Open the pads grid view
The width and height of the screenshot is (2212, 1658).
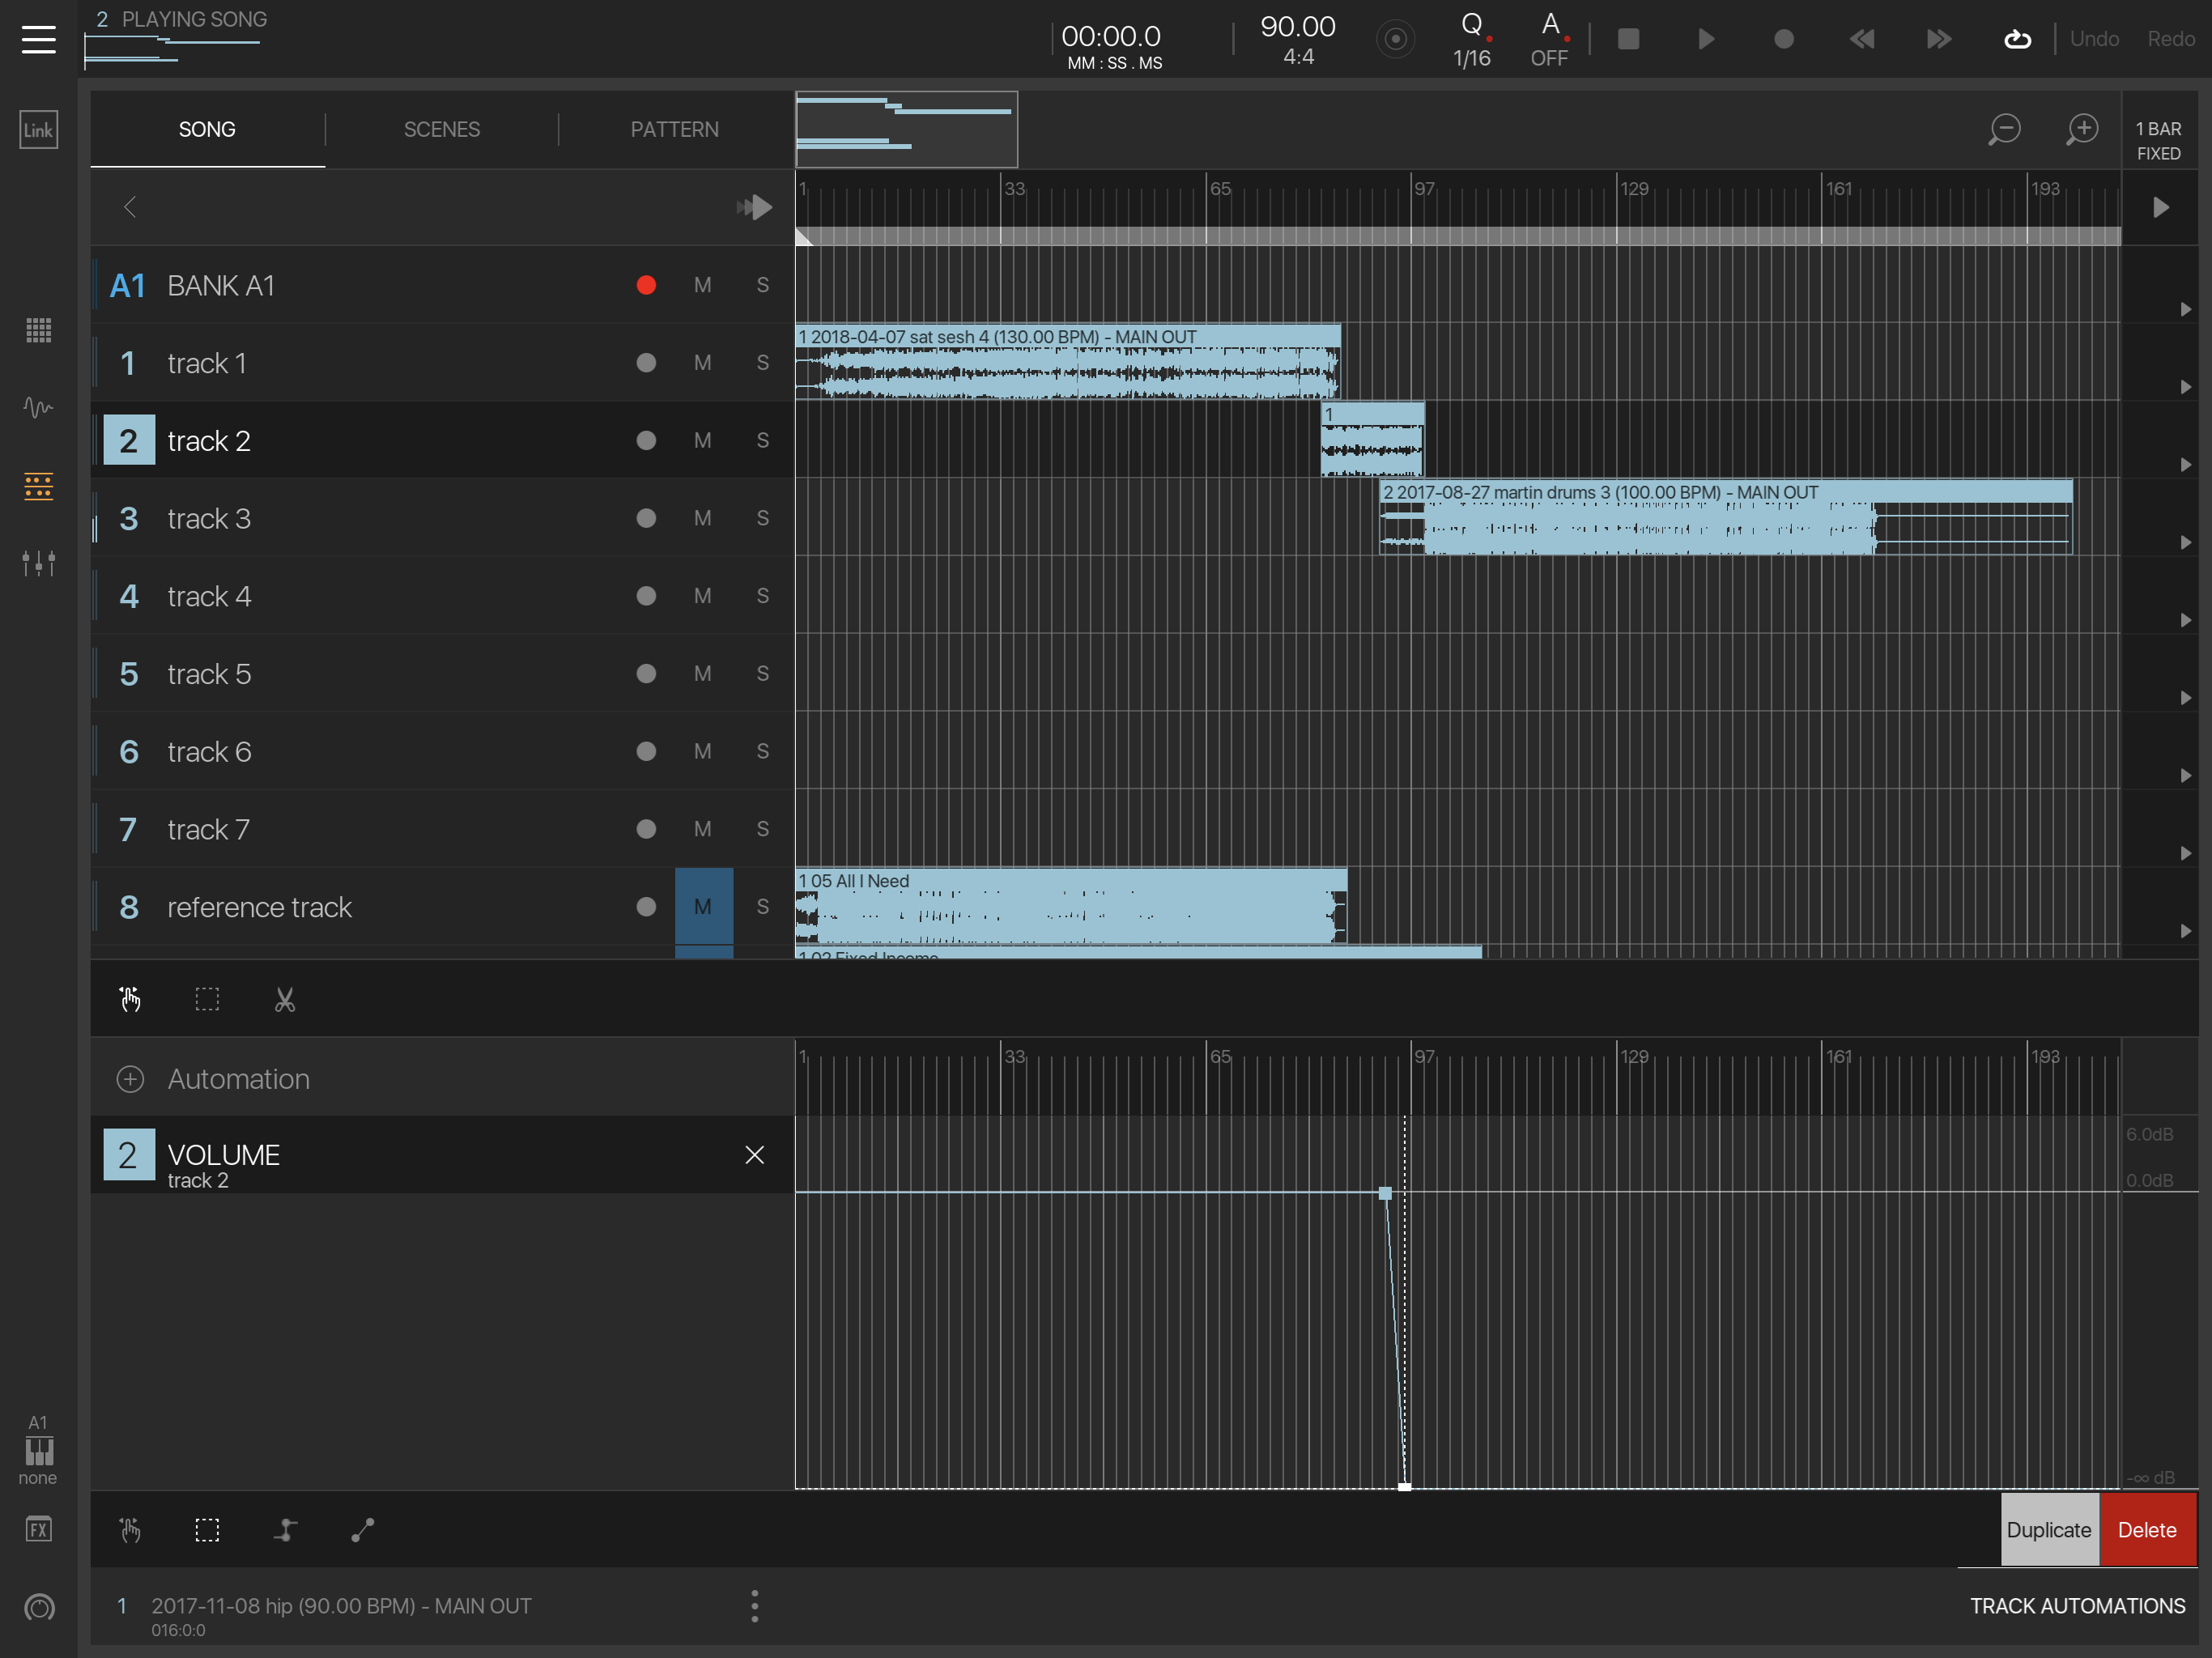pyautogui.click(x=38, y=330)
